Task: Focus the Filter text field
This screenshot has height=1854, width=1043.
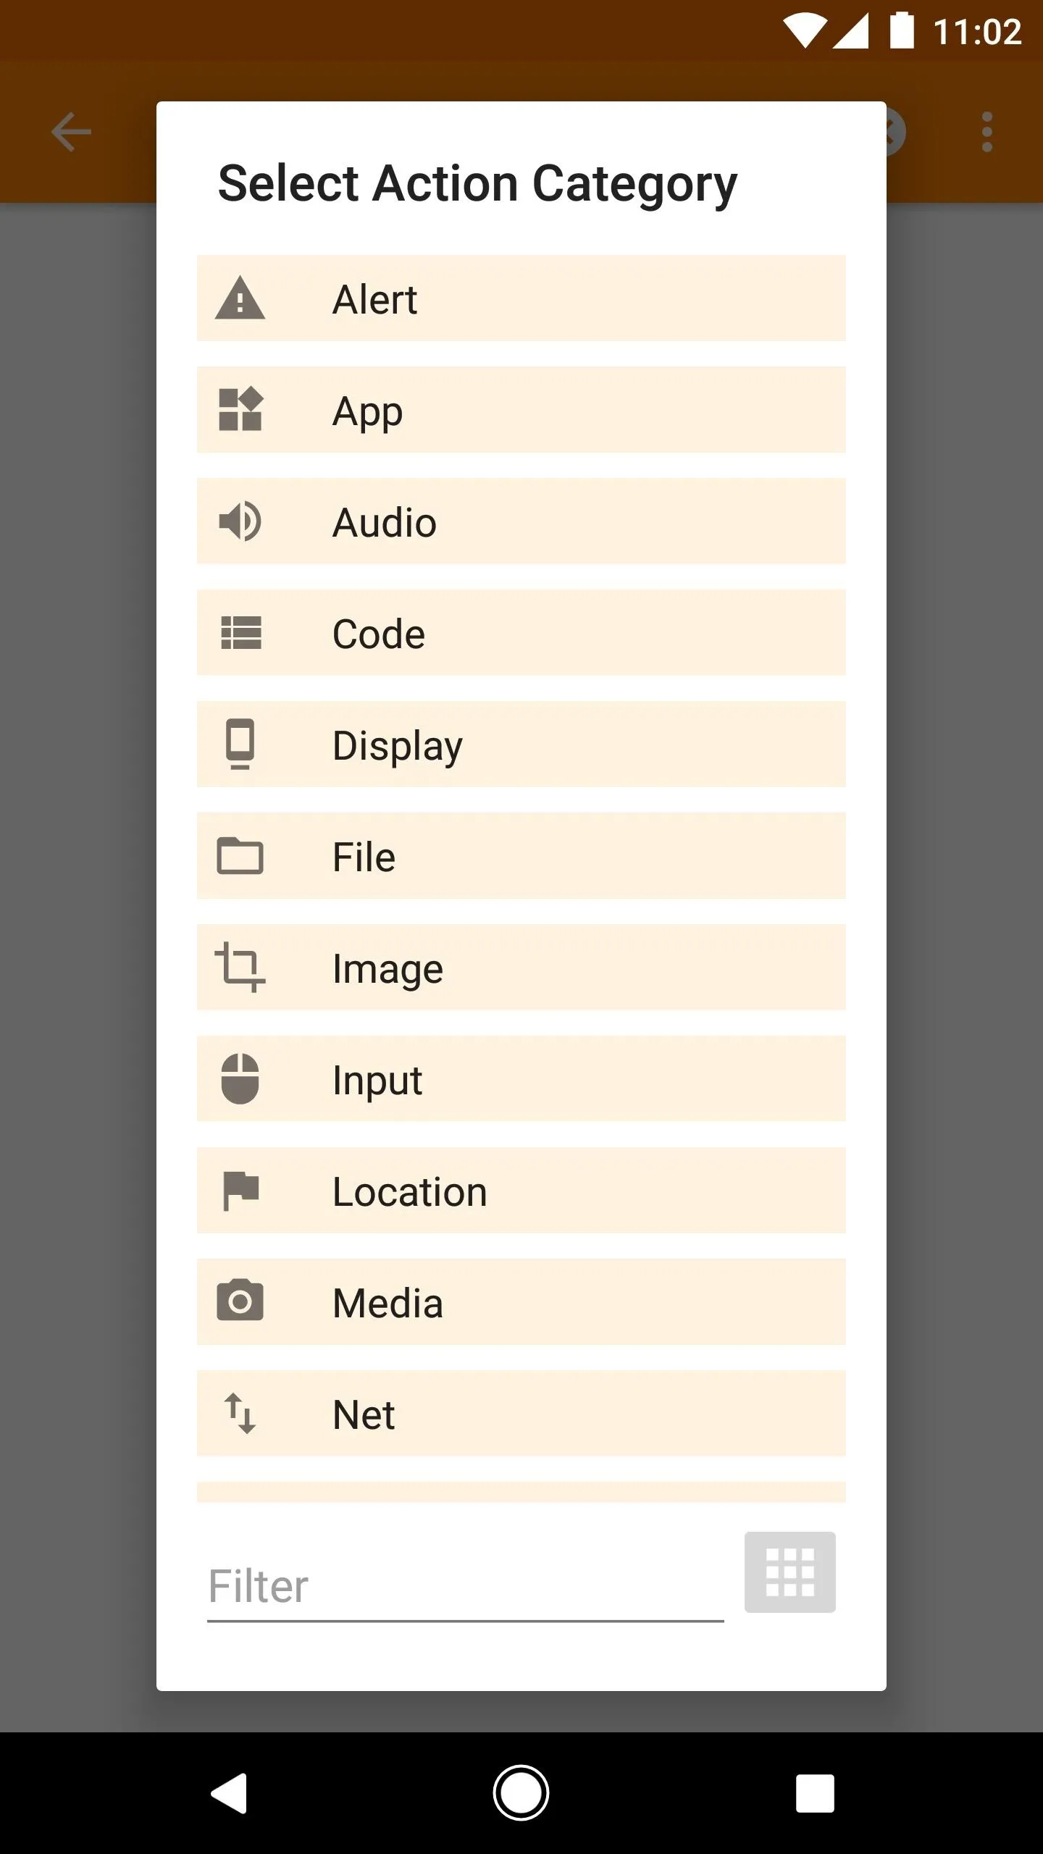Action: click(x=466, y=1587)
